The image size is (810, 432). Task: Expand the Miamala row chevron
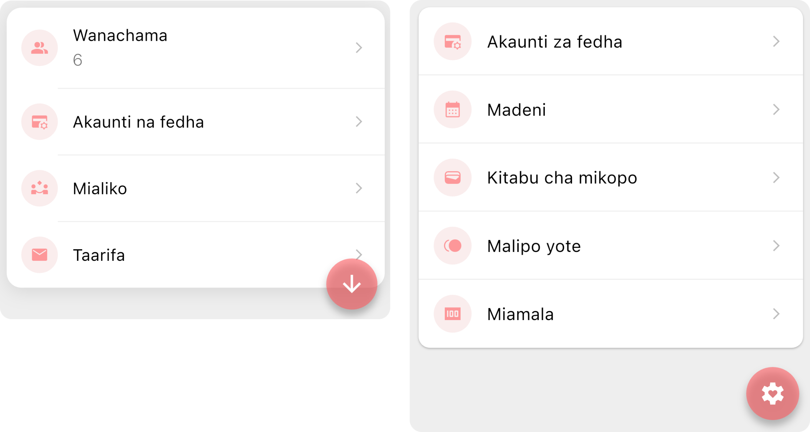tap(777, 313)
